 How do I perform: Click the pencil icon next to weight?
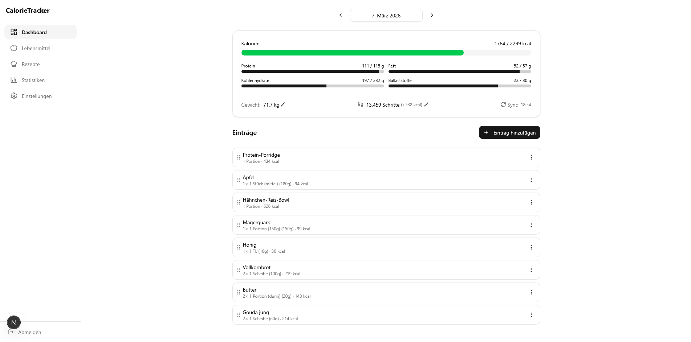283,104
